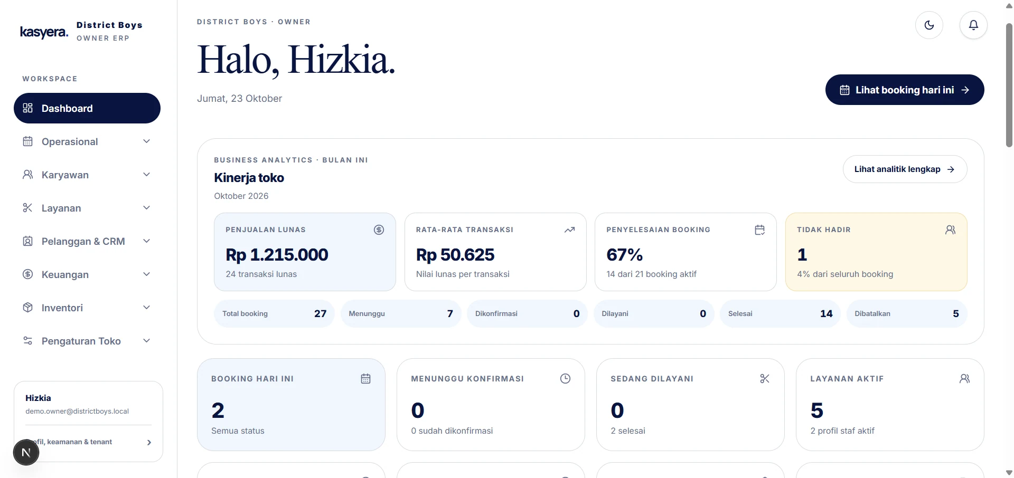This screenshot has width=1014, height=478.
Task: Expand the Keuangan menu chevron
Action: [x=147, y=274]
